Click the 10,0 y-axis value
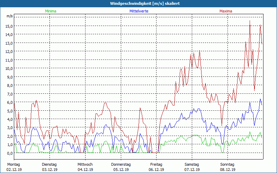Image resolution: width=277 pixels, height=173 pixels. click(x=9, y=68)
